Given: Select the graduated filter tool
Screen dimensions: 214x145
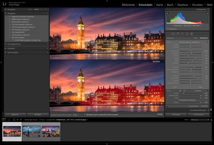Looking at the screenshot, I should click(x=183, y=34).
